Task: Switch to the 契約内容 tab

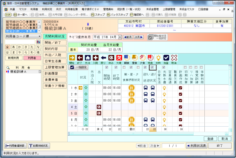Action: tap(54, 49)
